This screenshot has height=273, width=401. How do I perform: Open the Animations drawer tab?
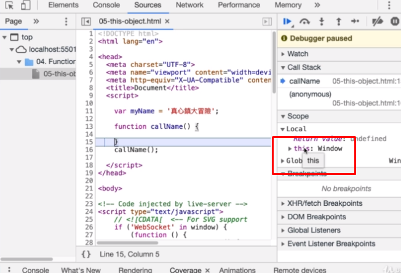pyautogui.click(x=237, y=270)
